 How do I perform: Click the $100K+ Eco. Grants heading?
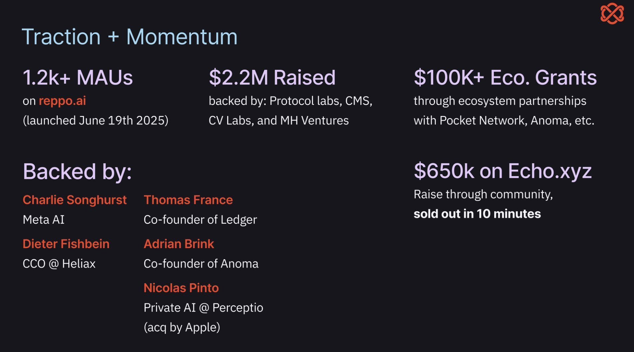click(505, 77)
